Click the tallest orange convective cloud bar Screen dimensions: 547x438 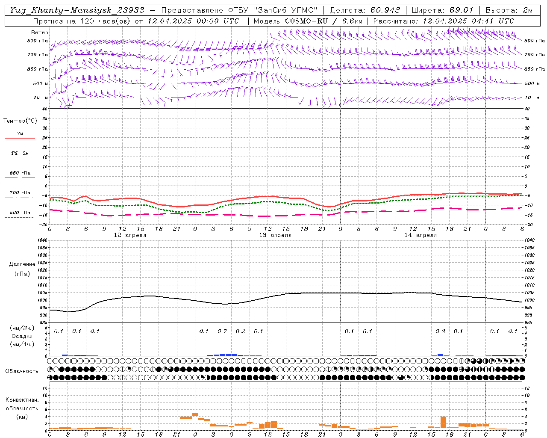click(443, 422)
